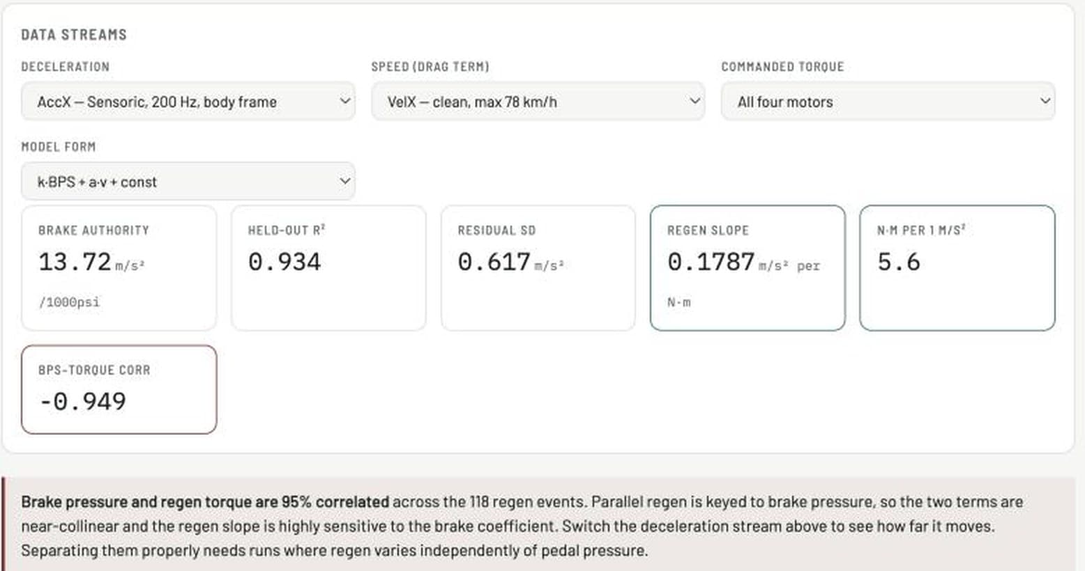Click the 'SPEED (DRAG TERM)' field label
The image size is (1085, 571).
coord(430,67)
